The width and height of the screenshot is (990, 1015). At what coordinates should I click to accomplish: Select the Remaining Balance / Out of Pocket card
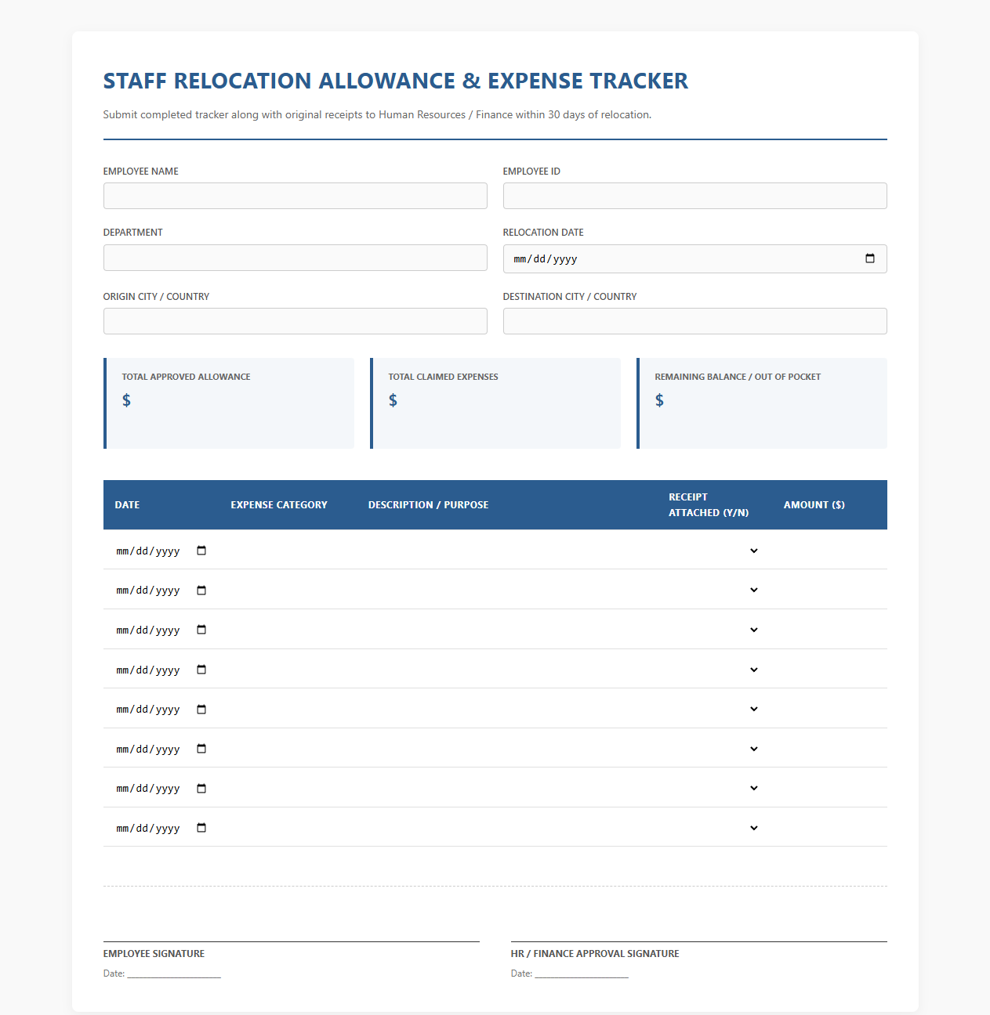pyautogui.click(x=762, y=403)
